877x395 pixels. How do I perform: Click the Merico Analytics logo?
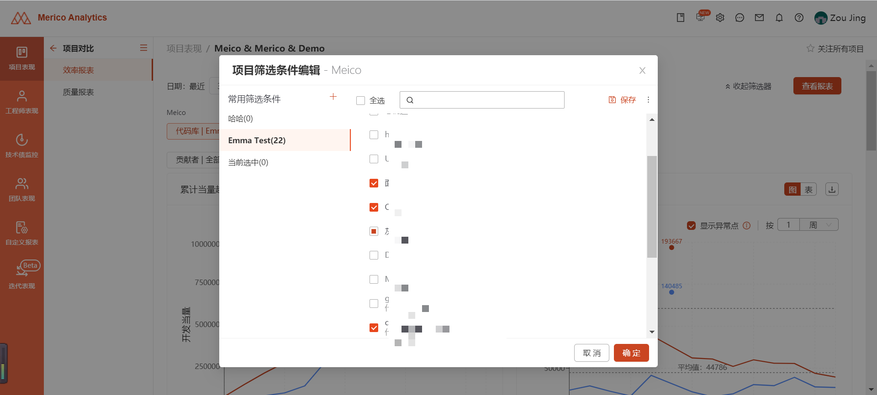pos(59,18)
